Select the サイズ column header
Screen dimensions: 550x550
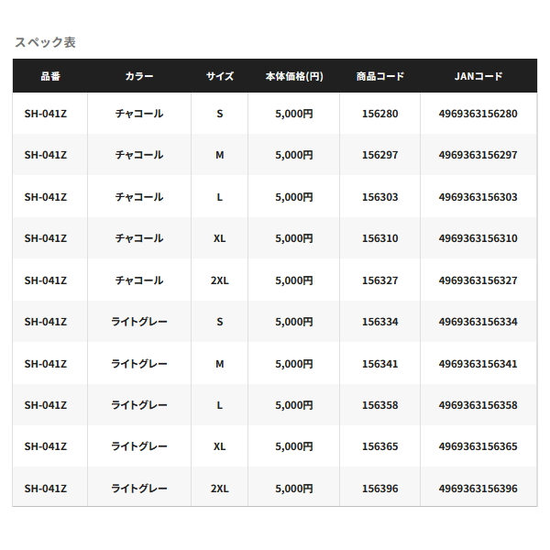[219, 77]
